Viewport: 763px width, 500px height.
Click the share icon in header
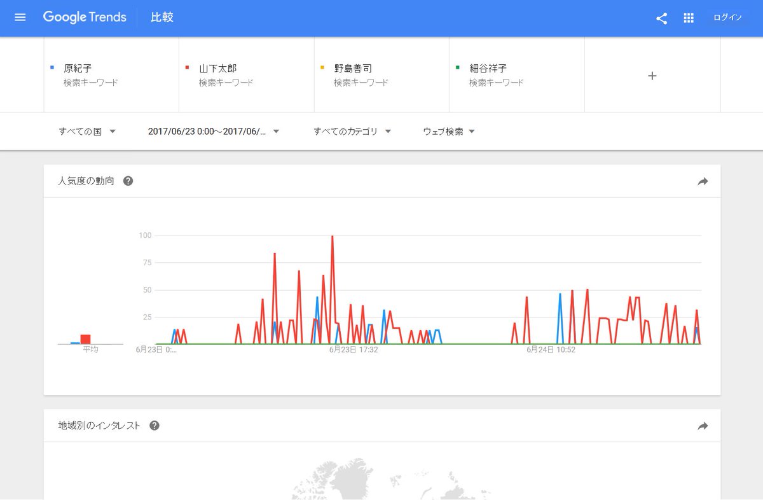661,18
